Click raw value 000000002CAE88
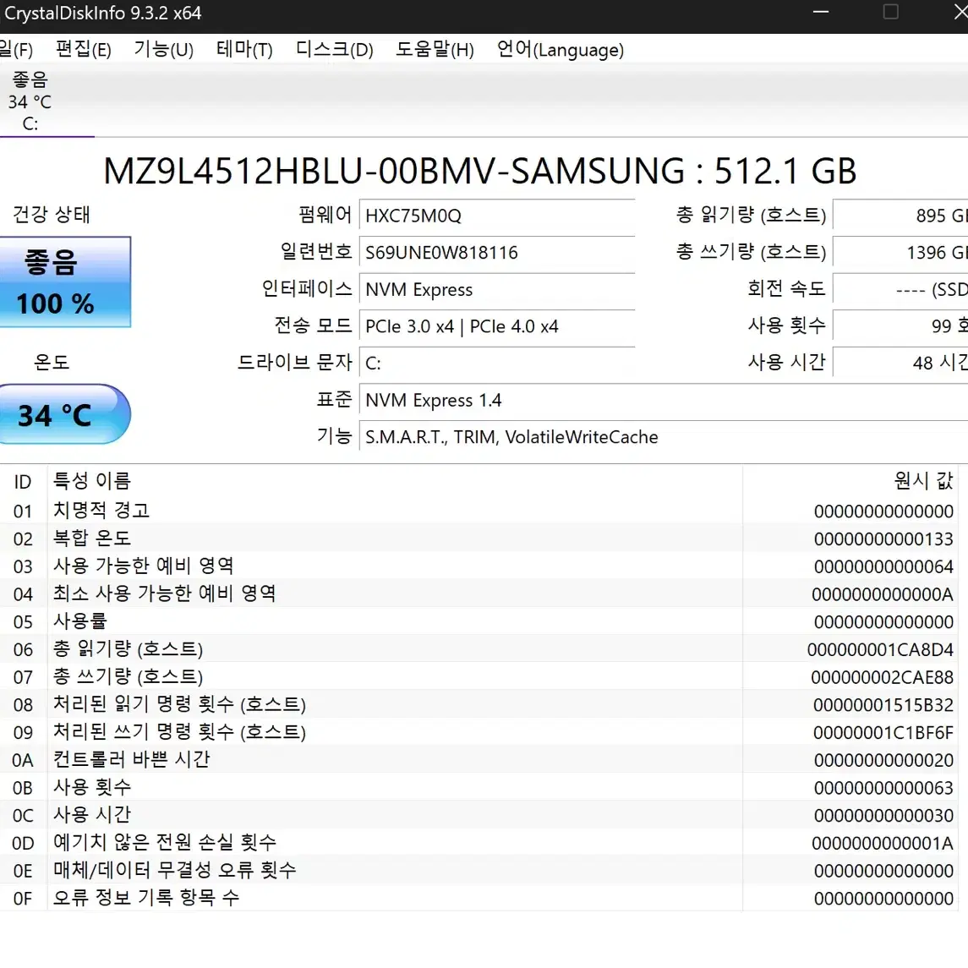This screenshot has width=968, height=968. pyautogui.click(x=882, y=677)
